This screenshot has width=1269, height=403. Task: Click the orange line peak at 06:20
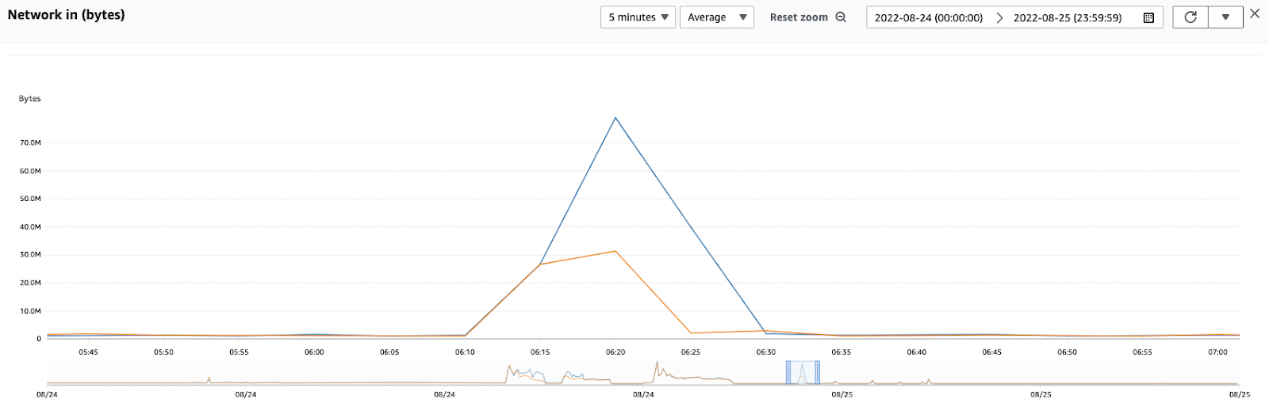point(615,251)
